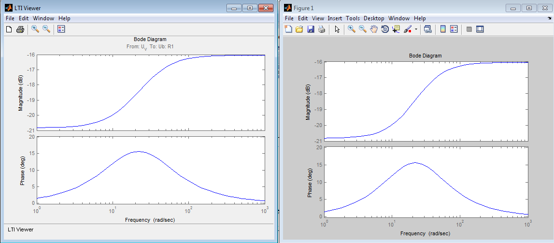Open the Edit menu in LTI Viewer
554x243 pixels.
click(x=24, y=18)
